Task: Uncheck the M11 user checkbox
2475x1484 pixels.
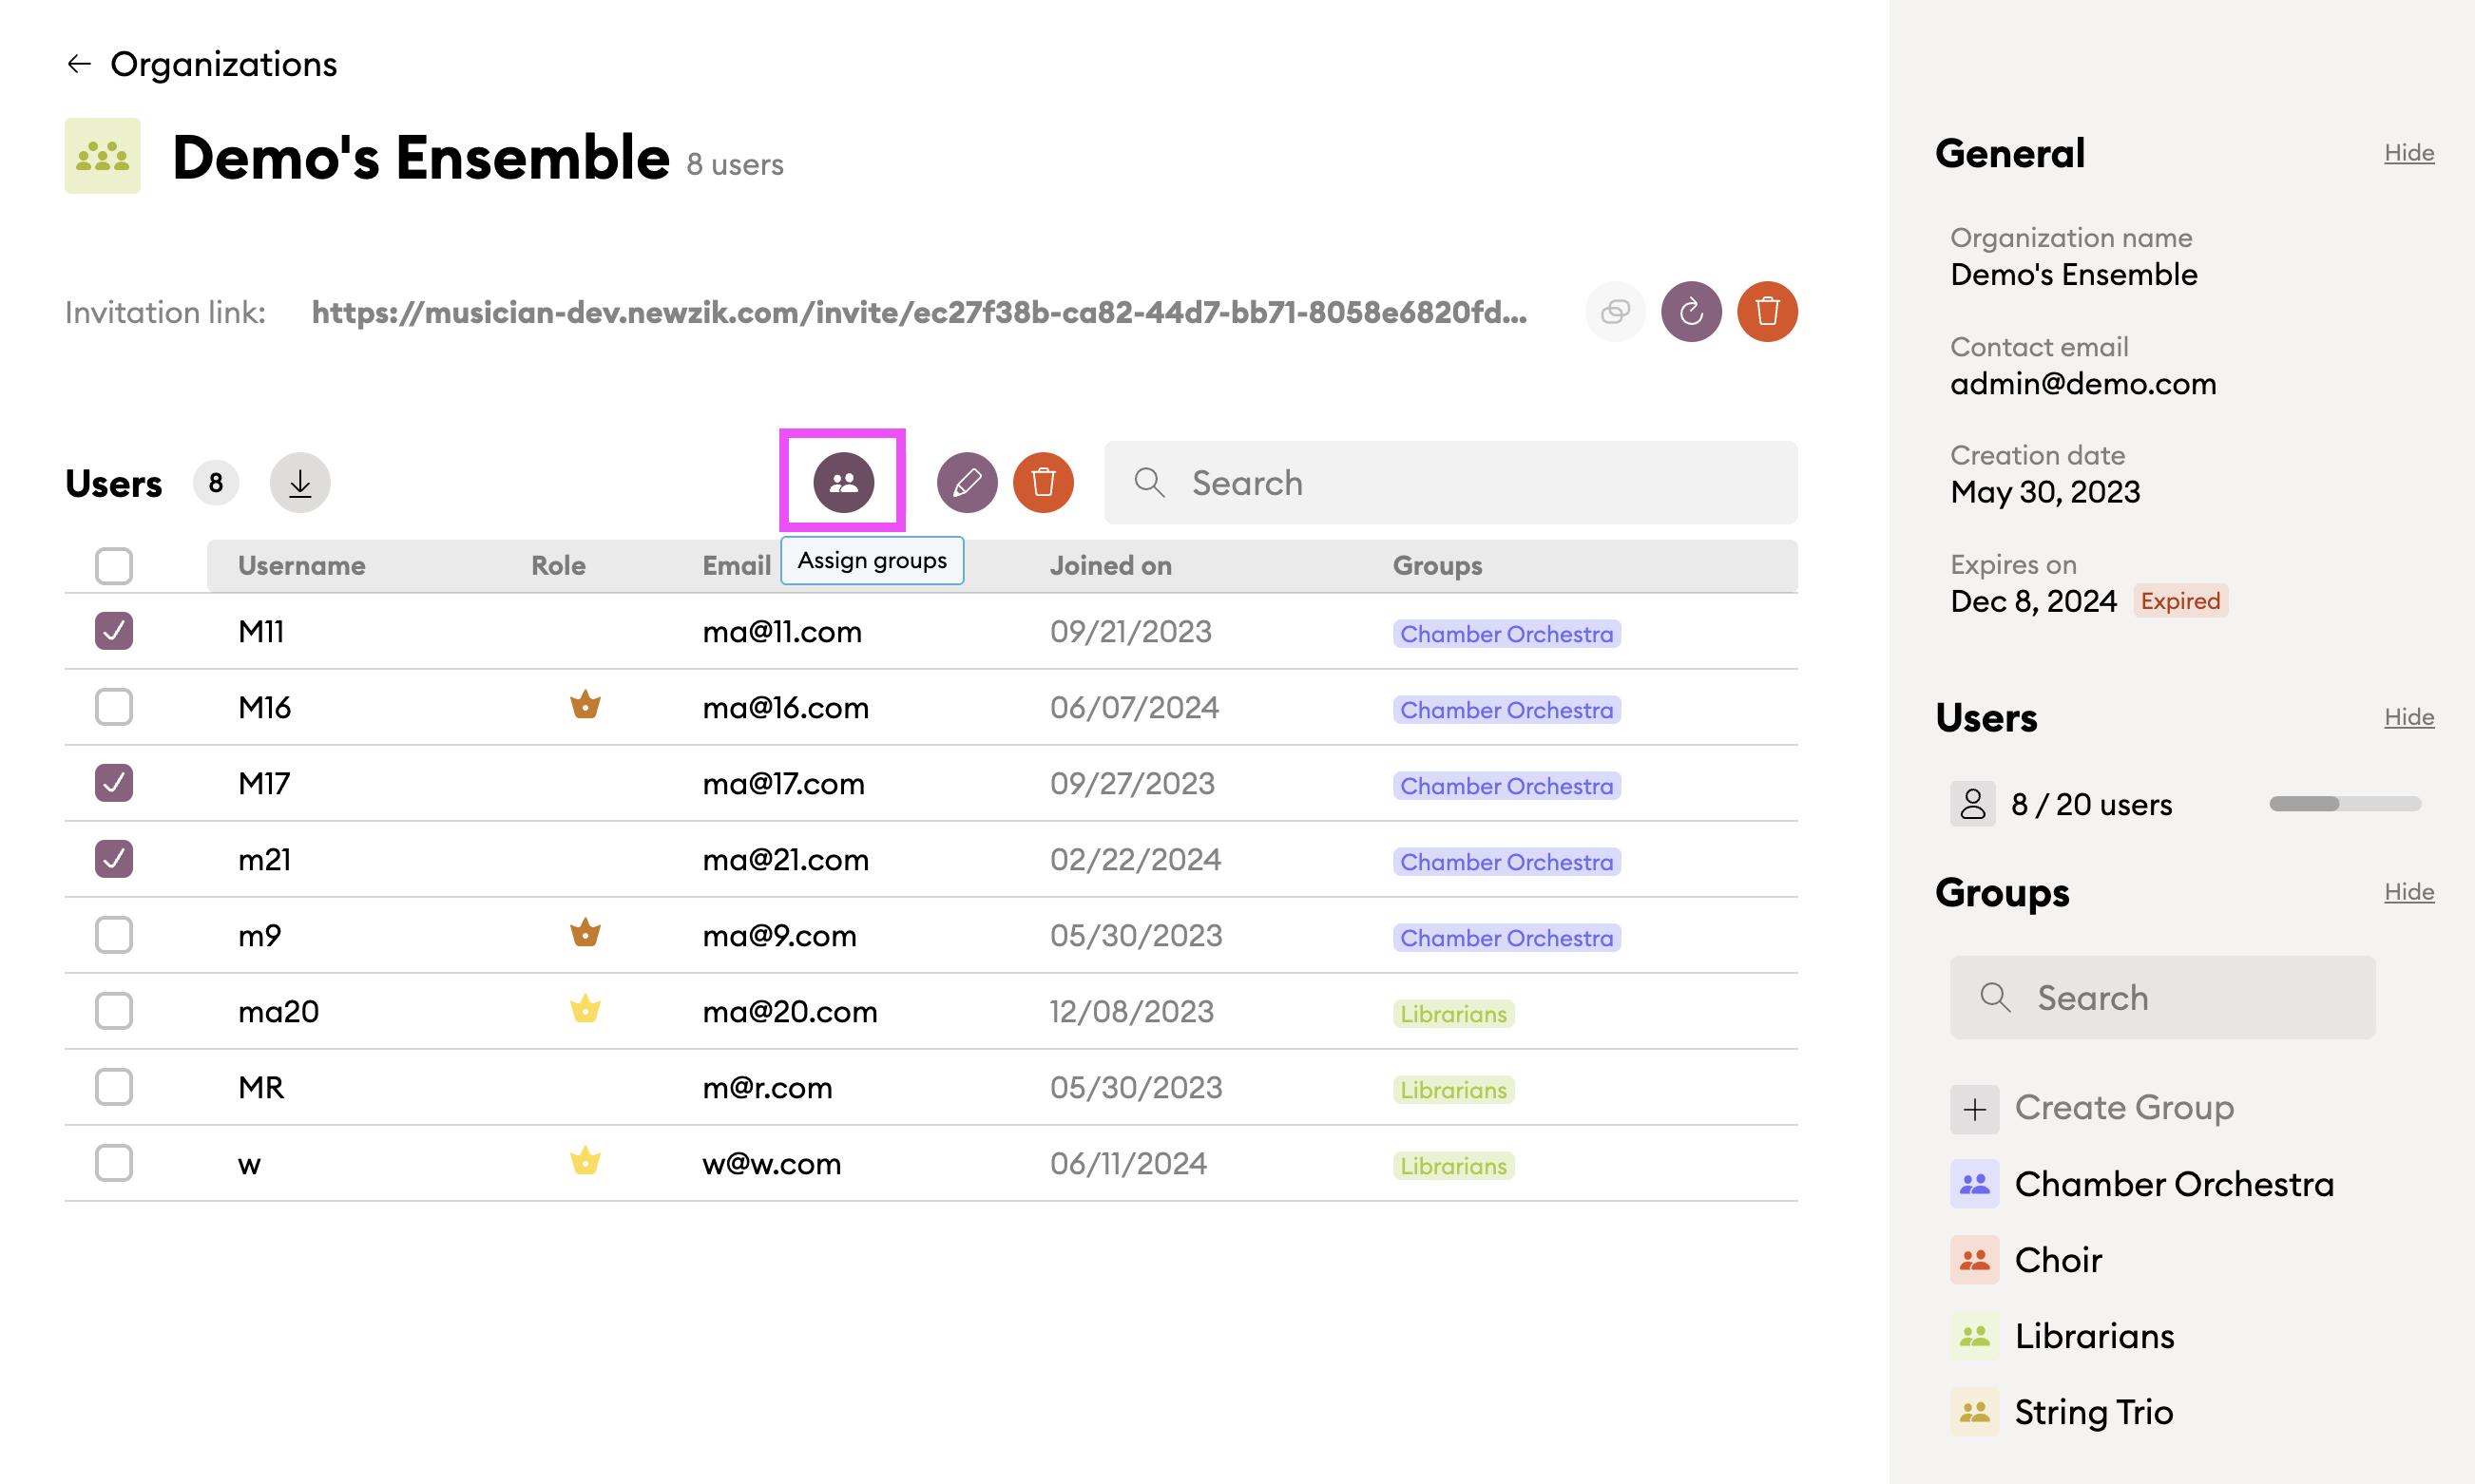Action: pyautogui.click(x=114, y=631)
